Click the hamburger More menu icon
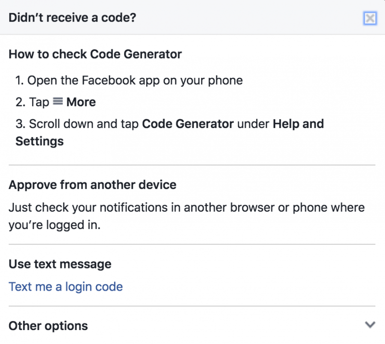 (58, 101)
